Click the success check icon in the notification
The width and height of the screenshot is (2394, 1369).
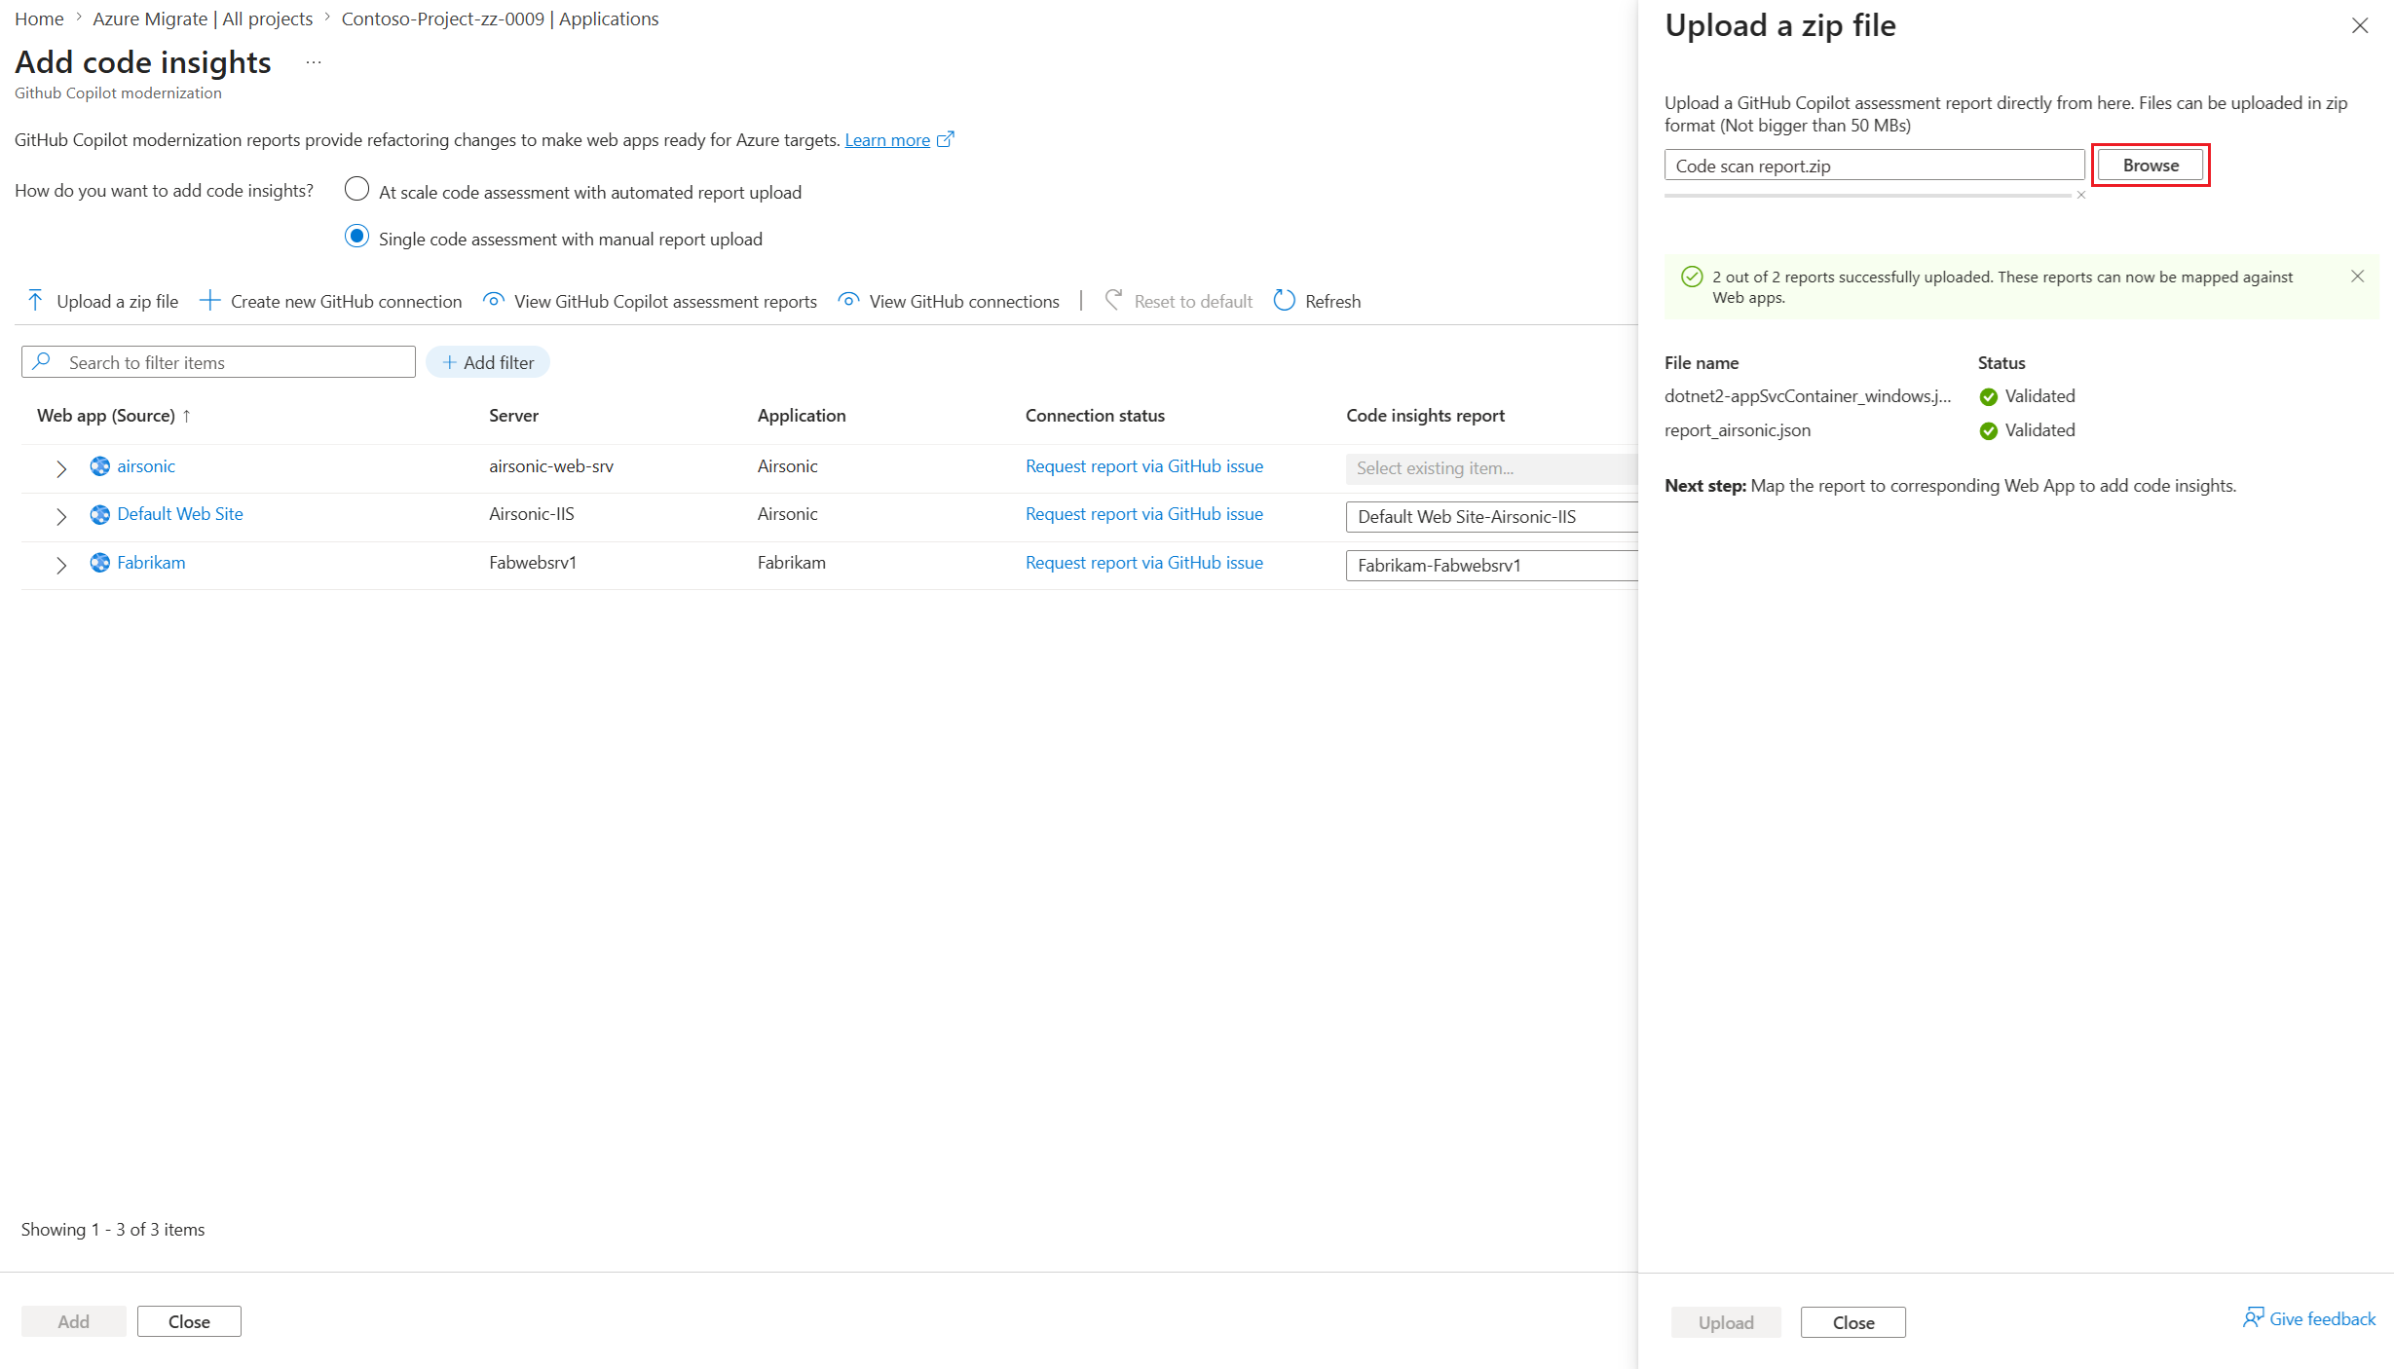point(1692,277)
